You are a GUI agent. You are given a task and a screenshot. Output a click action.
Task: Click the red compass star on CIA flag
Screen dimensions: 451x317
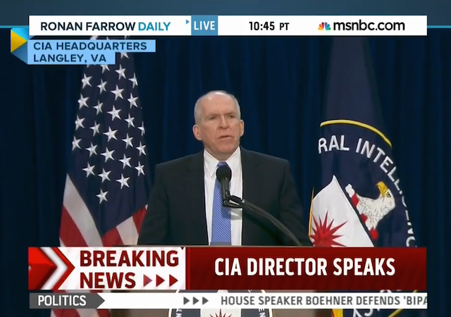328,230
